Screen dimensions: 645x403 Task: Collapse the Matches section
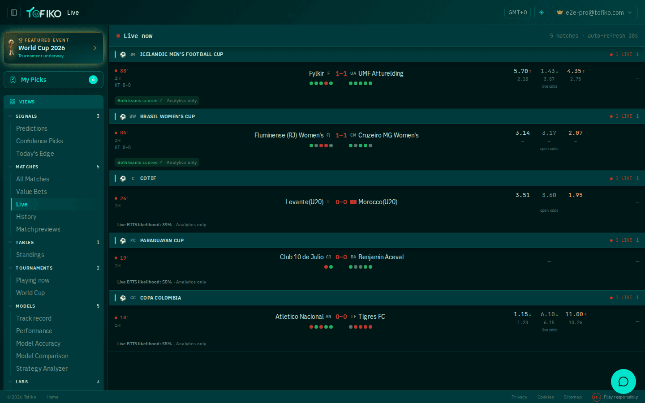click(x=53, y=167)
